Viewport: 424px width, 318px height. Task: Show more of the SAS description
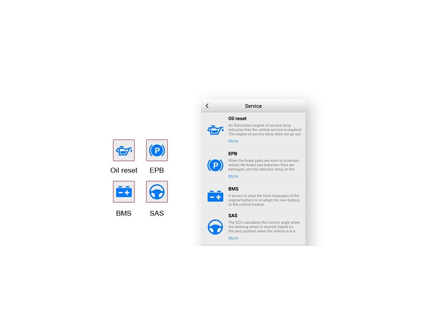click(233, 238)
